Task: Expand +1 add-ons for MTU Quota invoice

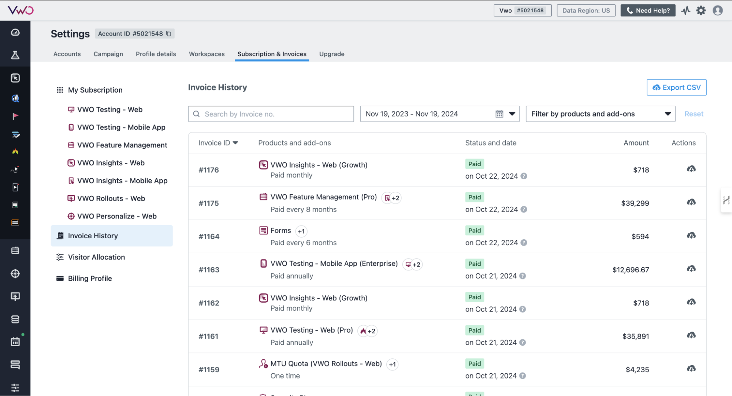Action: [x=392, y=365]
